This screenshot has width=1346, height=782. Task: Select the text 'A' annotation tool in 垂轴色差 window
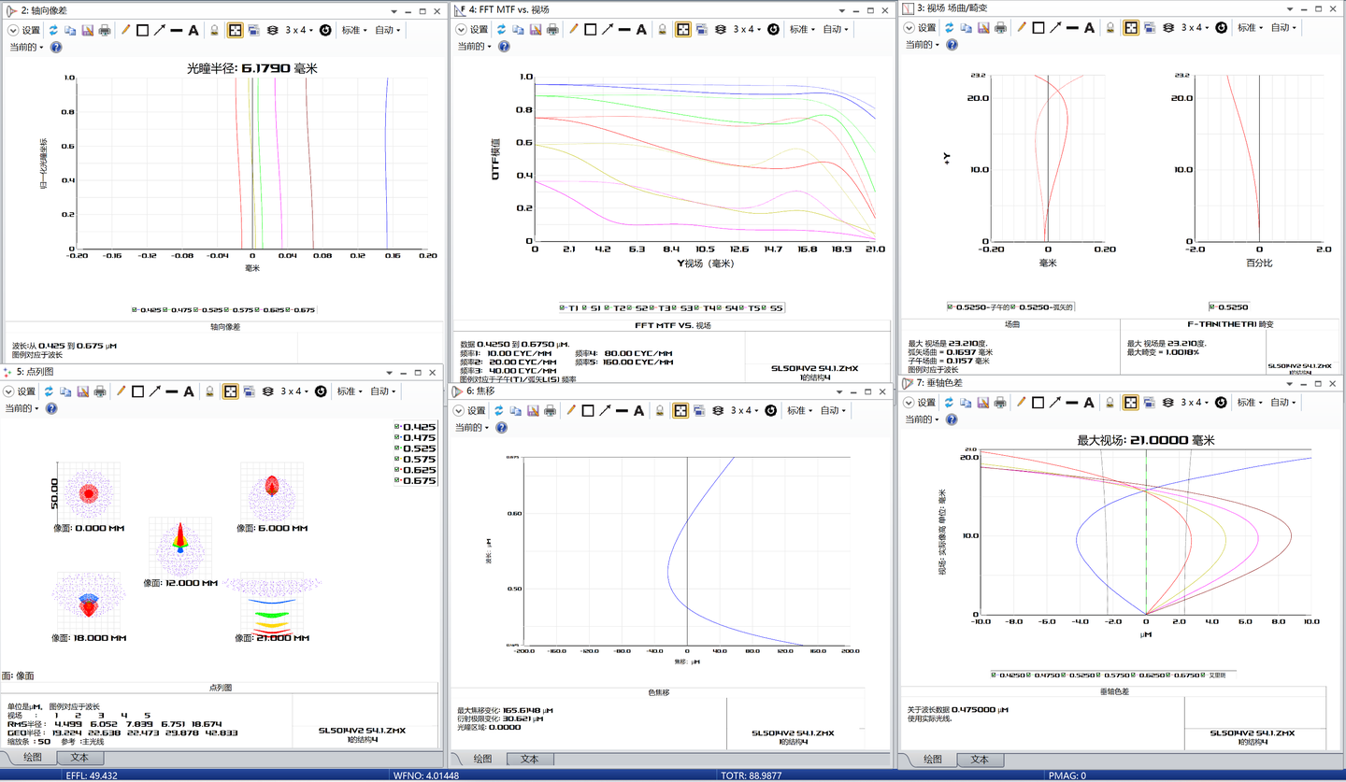point(1089,403)
